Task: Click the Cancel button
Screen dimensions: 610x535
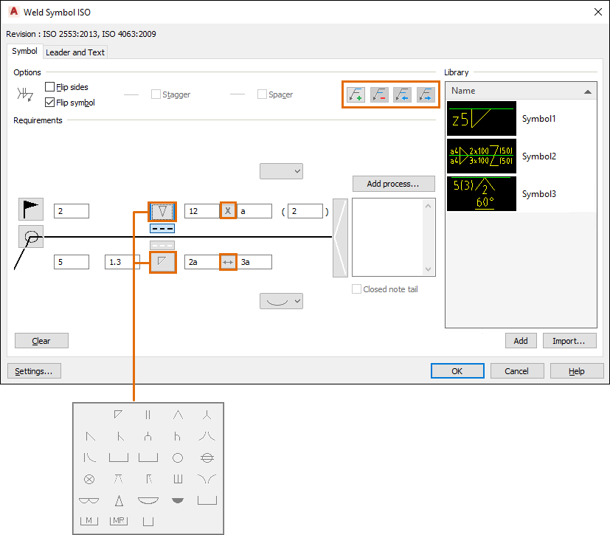Action: [517, 371]
